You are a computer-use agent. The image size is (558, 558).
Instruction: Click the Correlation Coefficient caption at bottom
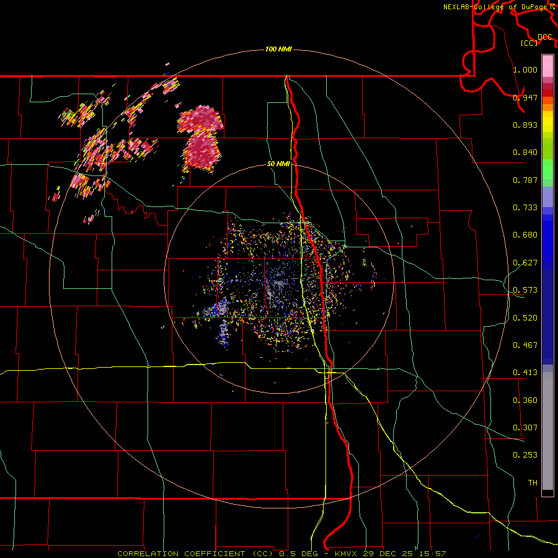[281, 554]
